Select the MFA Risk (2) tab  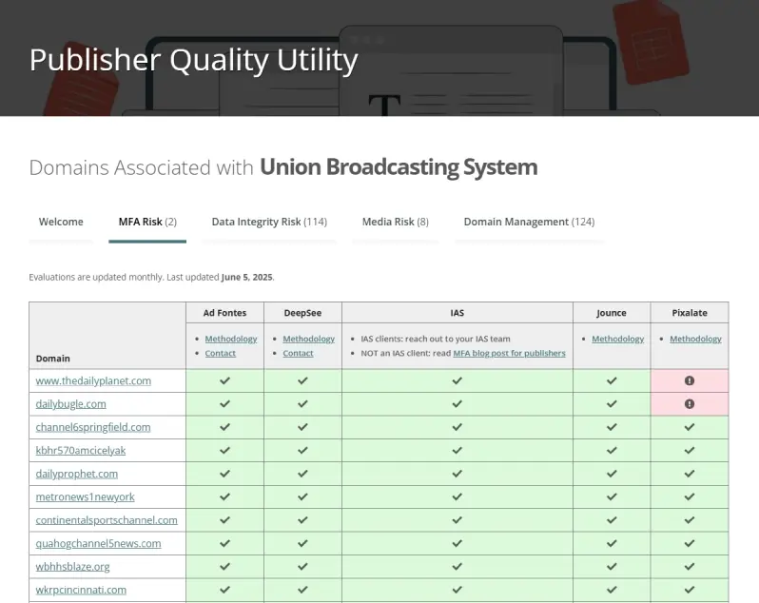[x=147, y=222]
